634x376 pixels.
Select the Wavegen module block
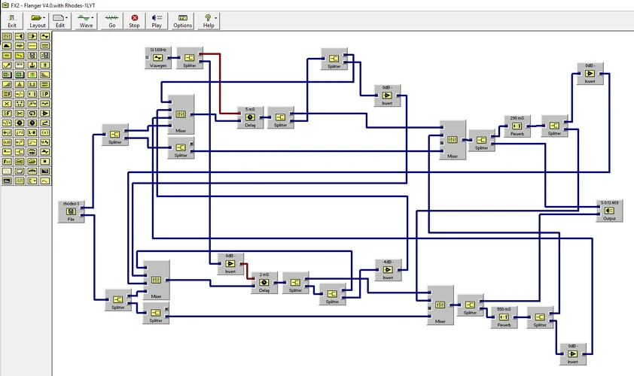point(158,58)
